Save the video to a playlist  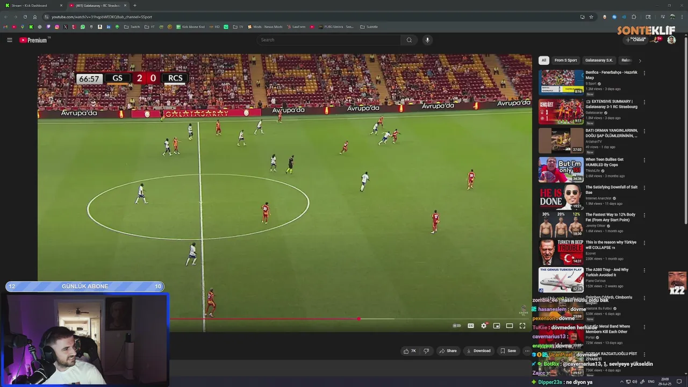click(x=508, y=351)
